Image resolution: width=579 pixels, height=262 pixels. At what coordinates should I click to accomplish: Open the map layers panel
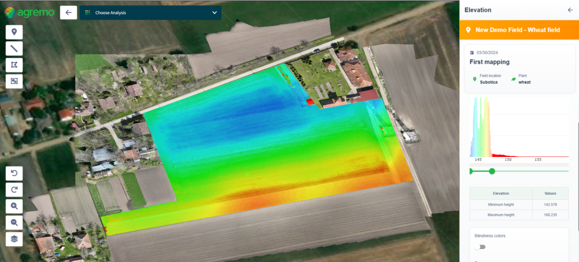[14, 239]
